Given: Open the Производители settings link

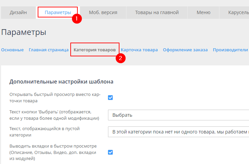Looking at the screenshot, I should (x=230, y=50).
